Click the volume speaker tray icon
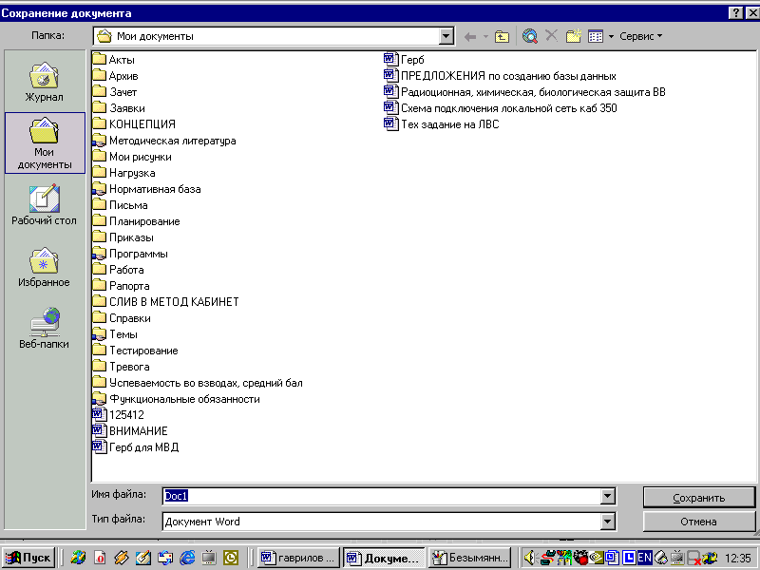This screenshot has width=760, height=570. [x=529, y=558]
